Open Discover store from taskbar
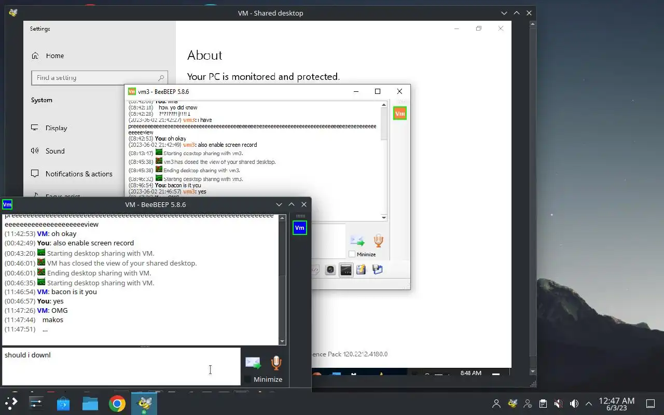 tap(63, 403)
